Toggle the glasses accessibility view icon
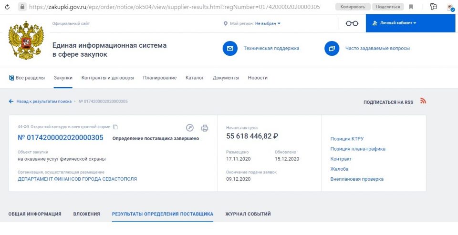The image size is (458, 235). tap(352, 23)
